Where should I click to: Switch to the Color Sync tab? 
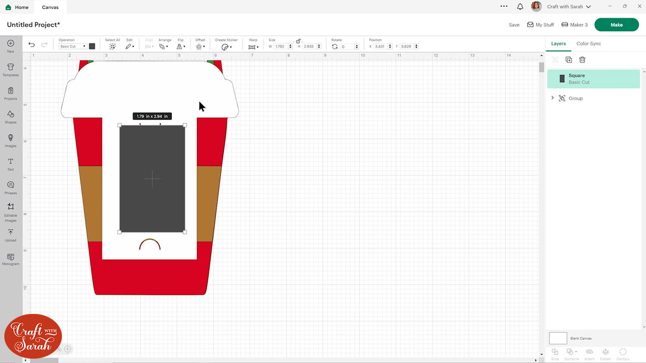(588, 43)
